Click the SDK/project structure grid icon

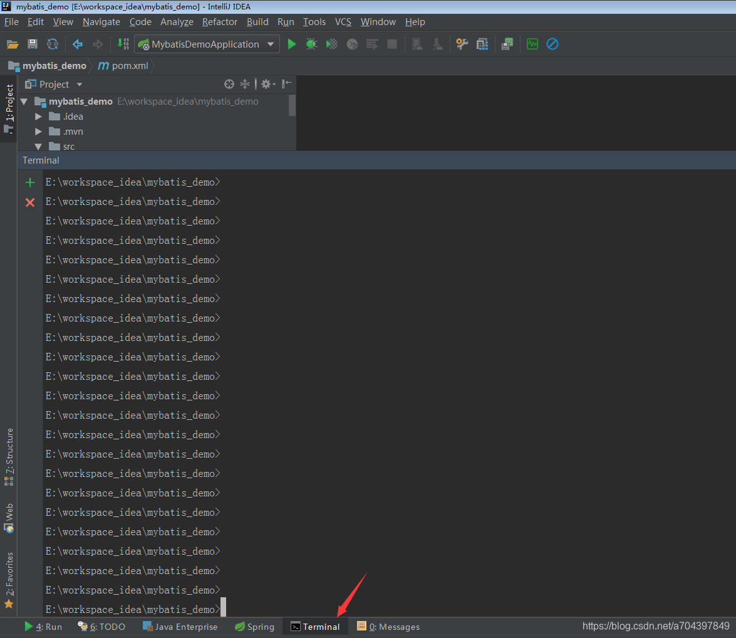coord(482,44)
